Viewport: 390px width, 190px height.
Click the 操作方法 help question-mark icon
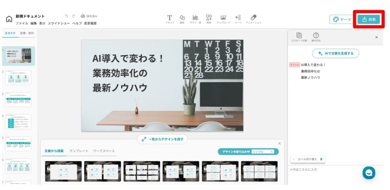tap(316, 36)
